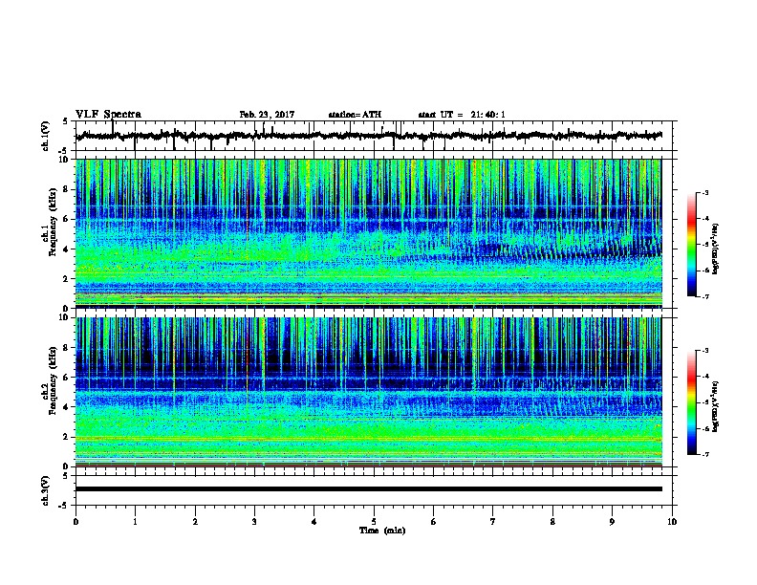Click the "VLF Spectra" plot title
This screenshot has height=585, width=757.
coord(108,115)
